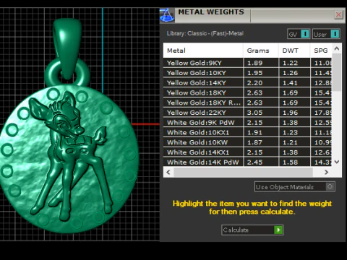
Task: Close the Metal Weights panel
Action: tap(338, 14)
